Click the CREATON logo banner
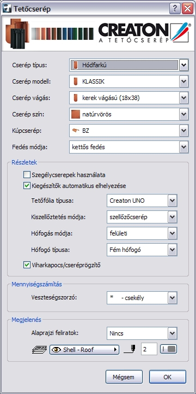196x394 pixels. pyautogui.click(x=143, y=32)
